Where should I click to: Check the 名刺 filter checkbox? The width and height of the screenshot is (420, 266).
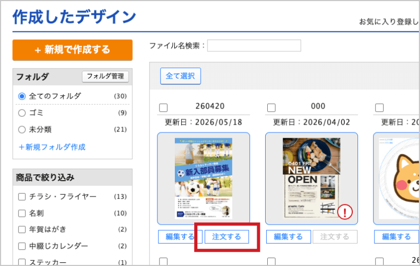coord(22,214)
